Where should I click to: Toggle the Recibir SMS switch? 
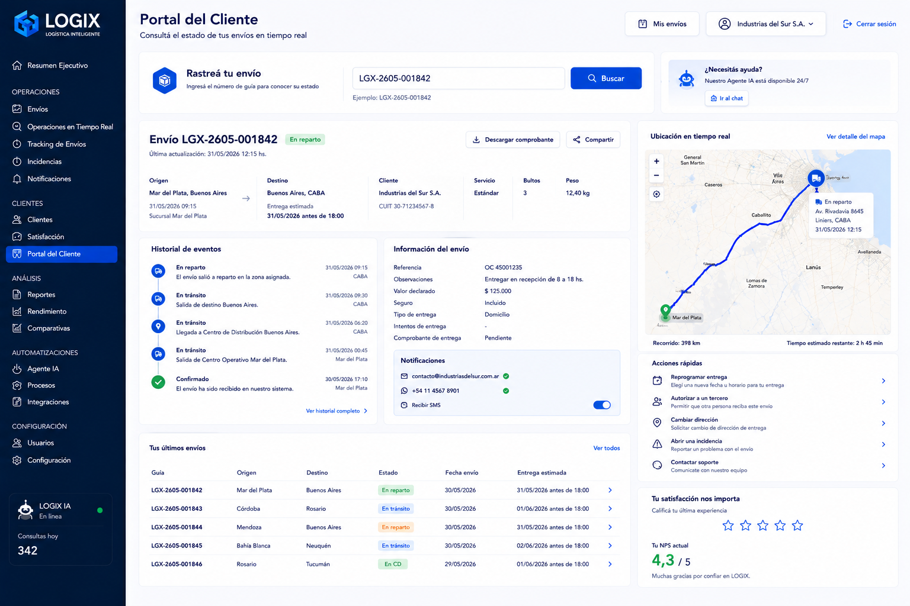[602, 405]
